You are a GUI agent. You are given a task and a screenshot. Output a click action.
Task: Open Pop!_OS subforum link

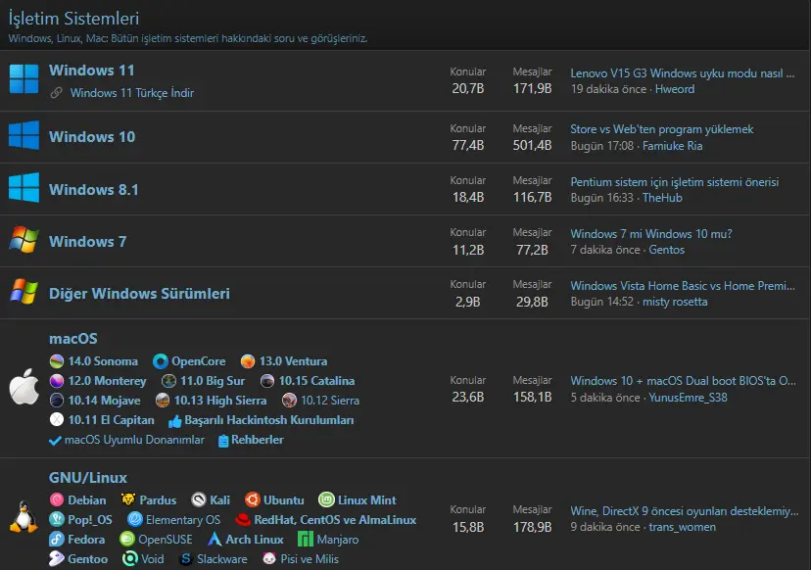(x=90, y=519)
